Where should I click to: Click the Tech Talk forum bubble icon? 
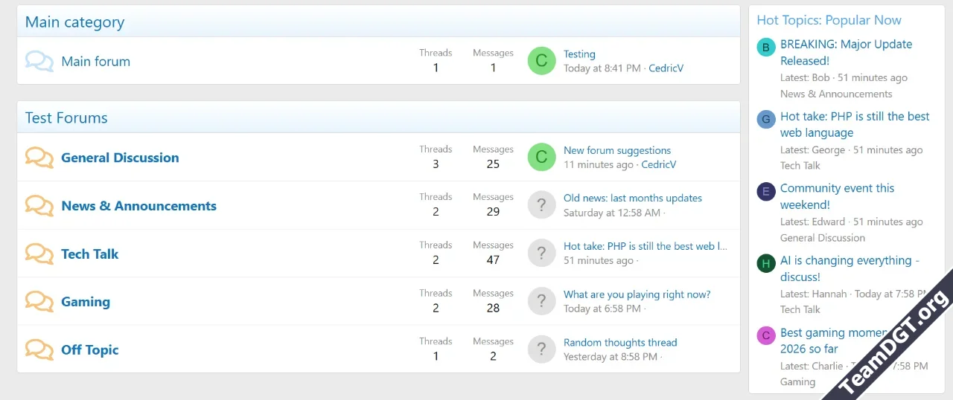(x=39, y=254)
